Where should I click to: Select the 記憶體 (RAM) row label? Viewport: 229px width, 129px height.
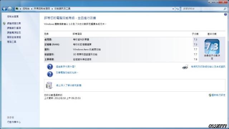pos(52,44)
